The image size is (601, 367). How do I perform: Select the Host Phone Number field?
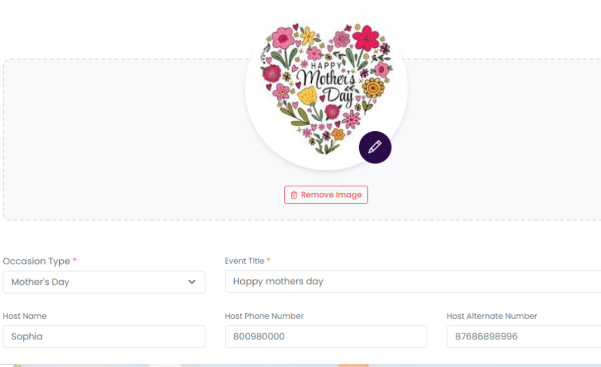326,337
